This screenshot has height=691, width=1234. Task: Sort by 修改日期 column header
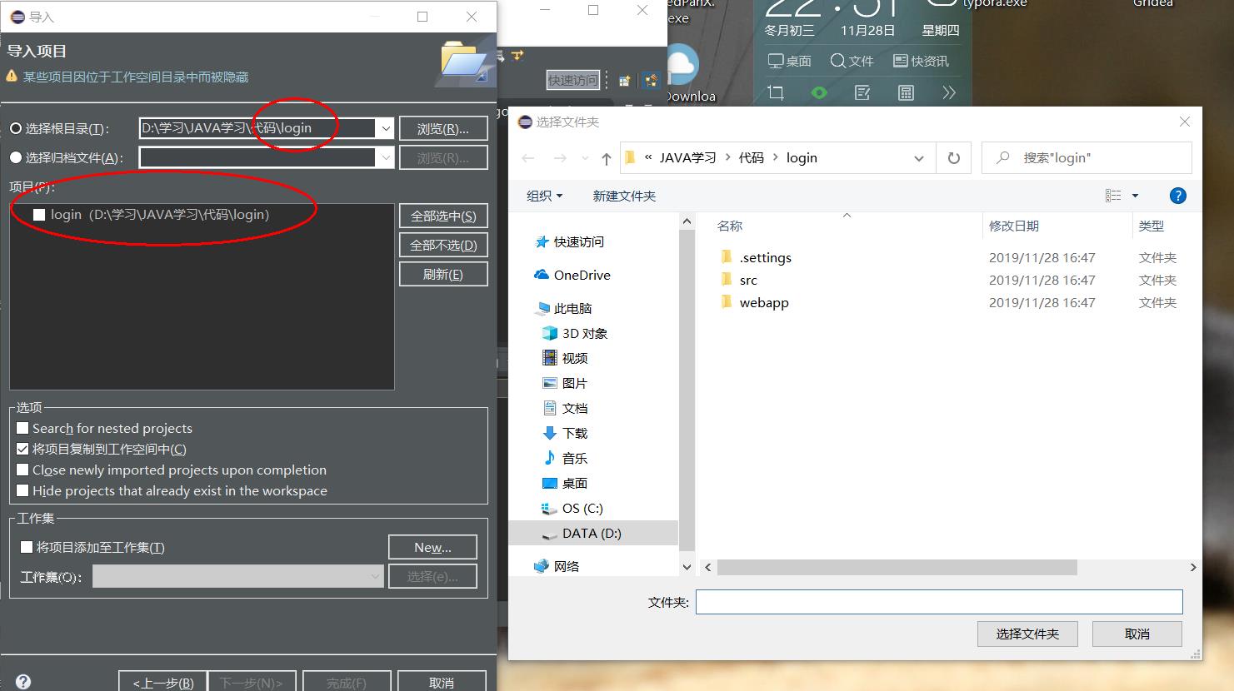pos(1014,226)
